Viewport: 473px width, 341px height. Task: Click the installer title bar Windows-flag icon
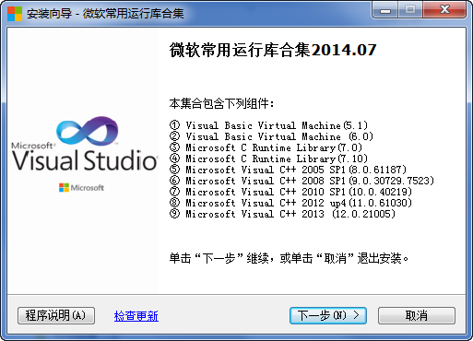click(x=15, y=14)
